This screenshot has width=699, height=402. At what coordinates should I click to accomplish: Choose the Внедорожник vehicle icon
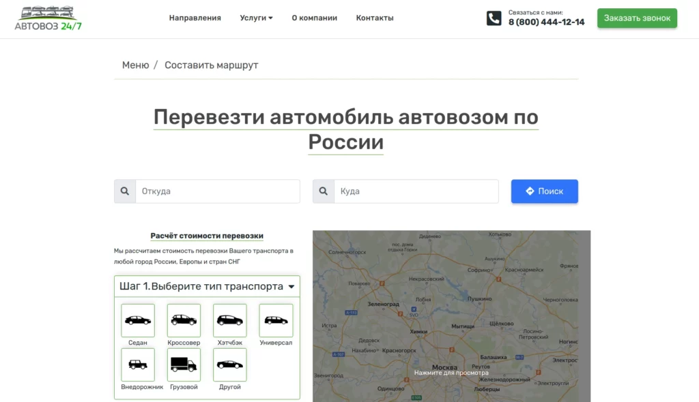coord(138,365)
